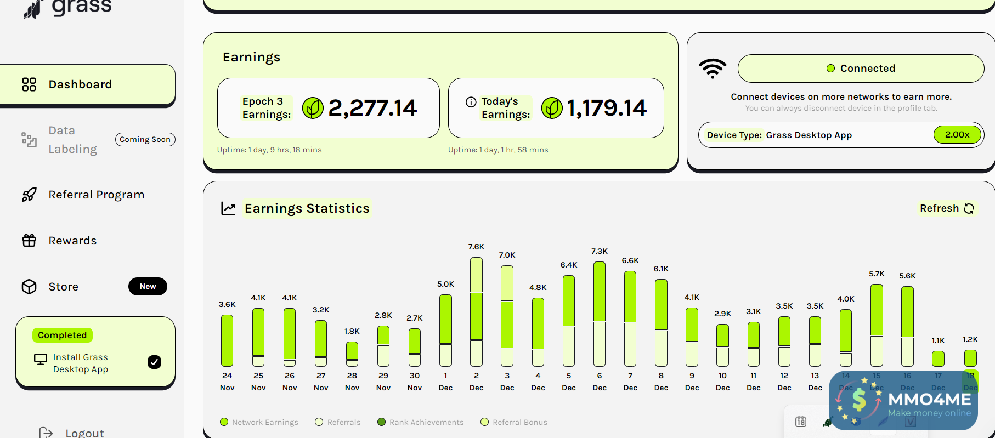Screen dimensions: 995x438
Task: Click the 8 Dec 6.1K bar
Action: 661,323
